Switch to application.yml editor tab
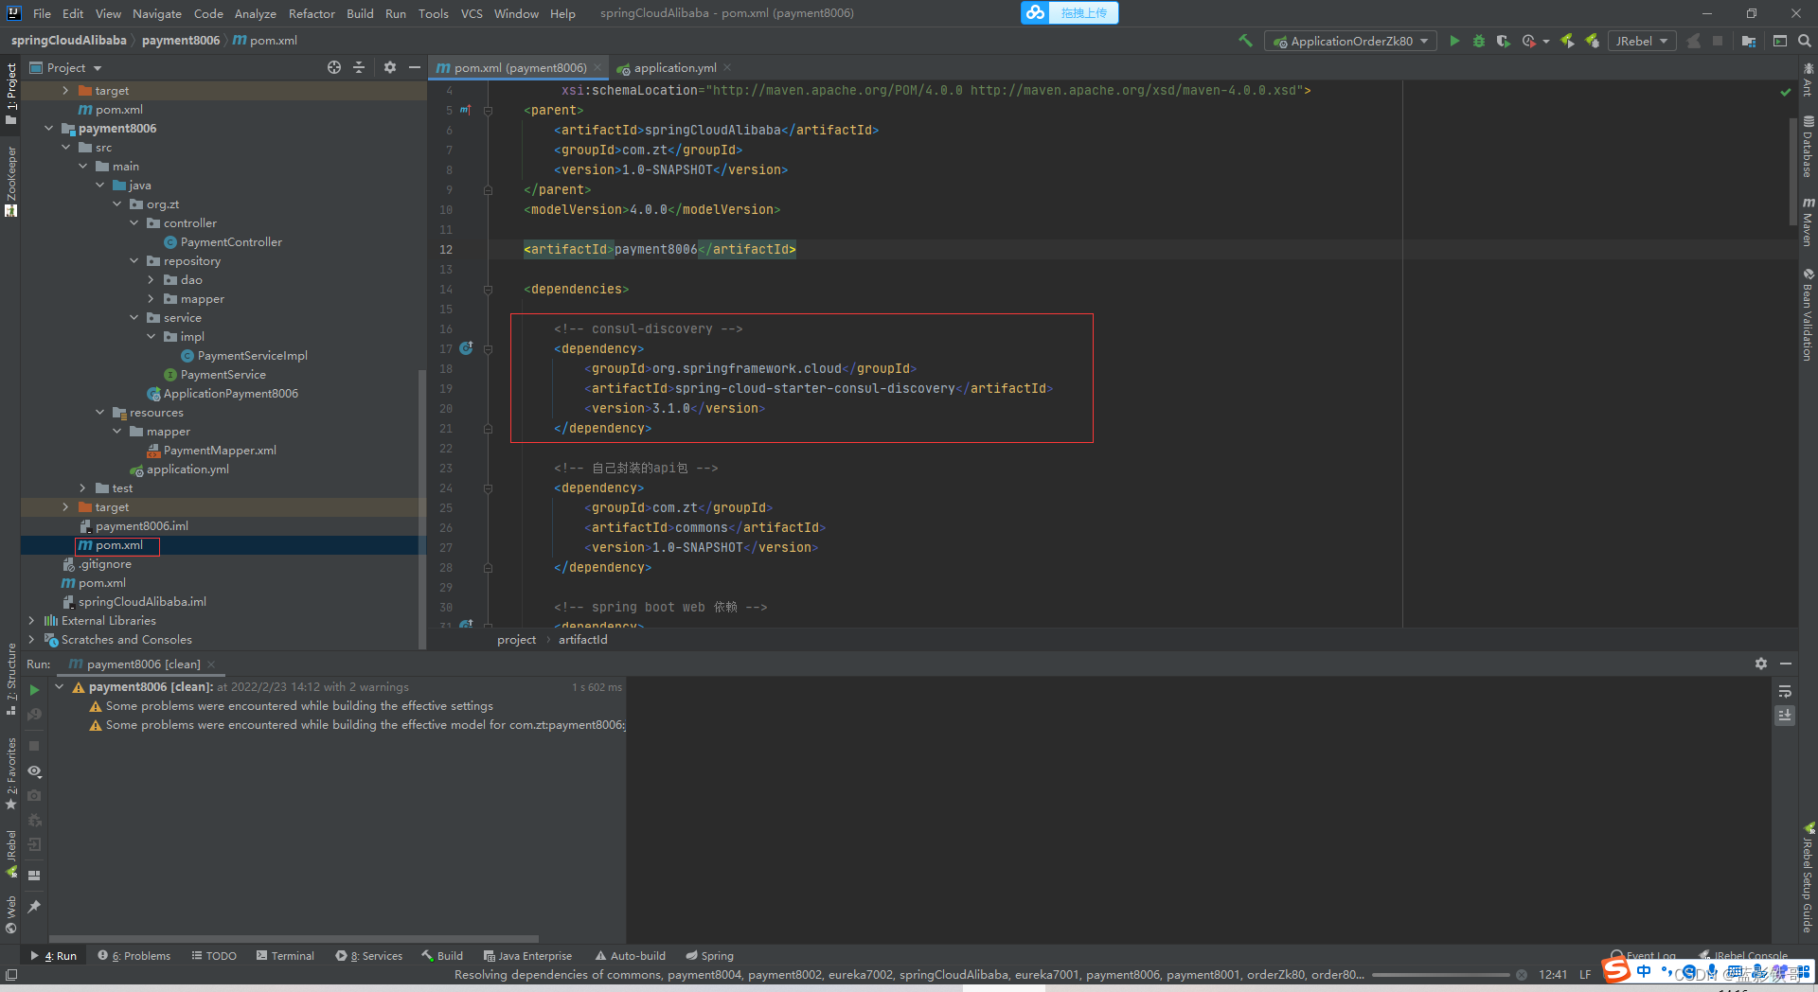This screenshot has width=1818, height=992. 674,67
